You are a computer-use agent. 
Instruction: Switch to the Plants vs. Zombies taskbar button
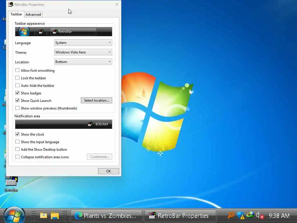tap(106, 216)
